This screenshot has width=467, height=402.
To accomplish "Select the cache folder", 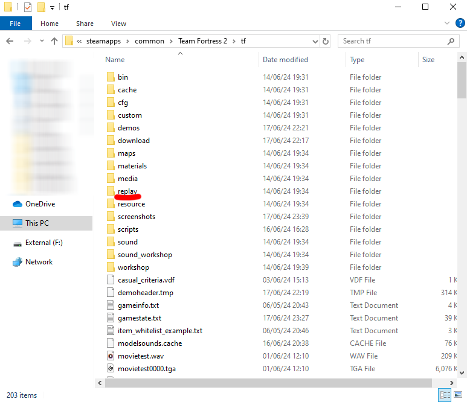I will click(127, 90).
